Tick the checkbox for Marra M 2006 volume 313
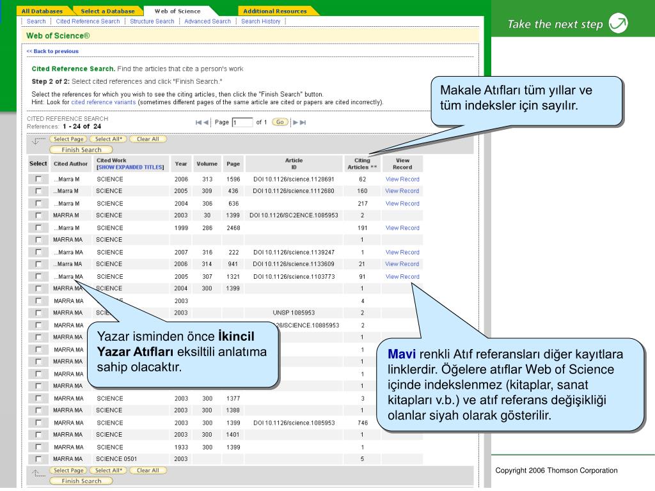 (x=38, y=179)
